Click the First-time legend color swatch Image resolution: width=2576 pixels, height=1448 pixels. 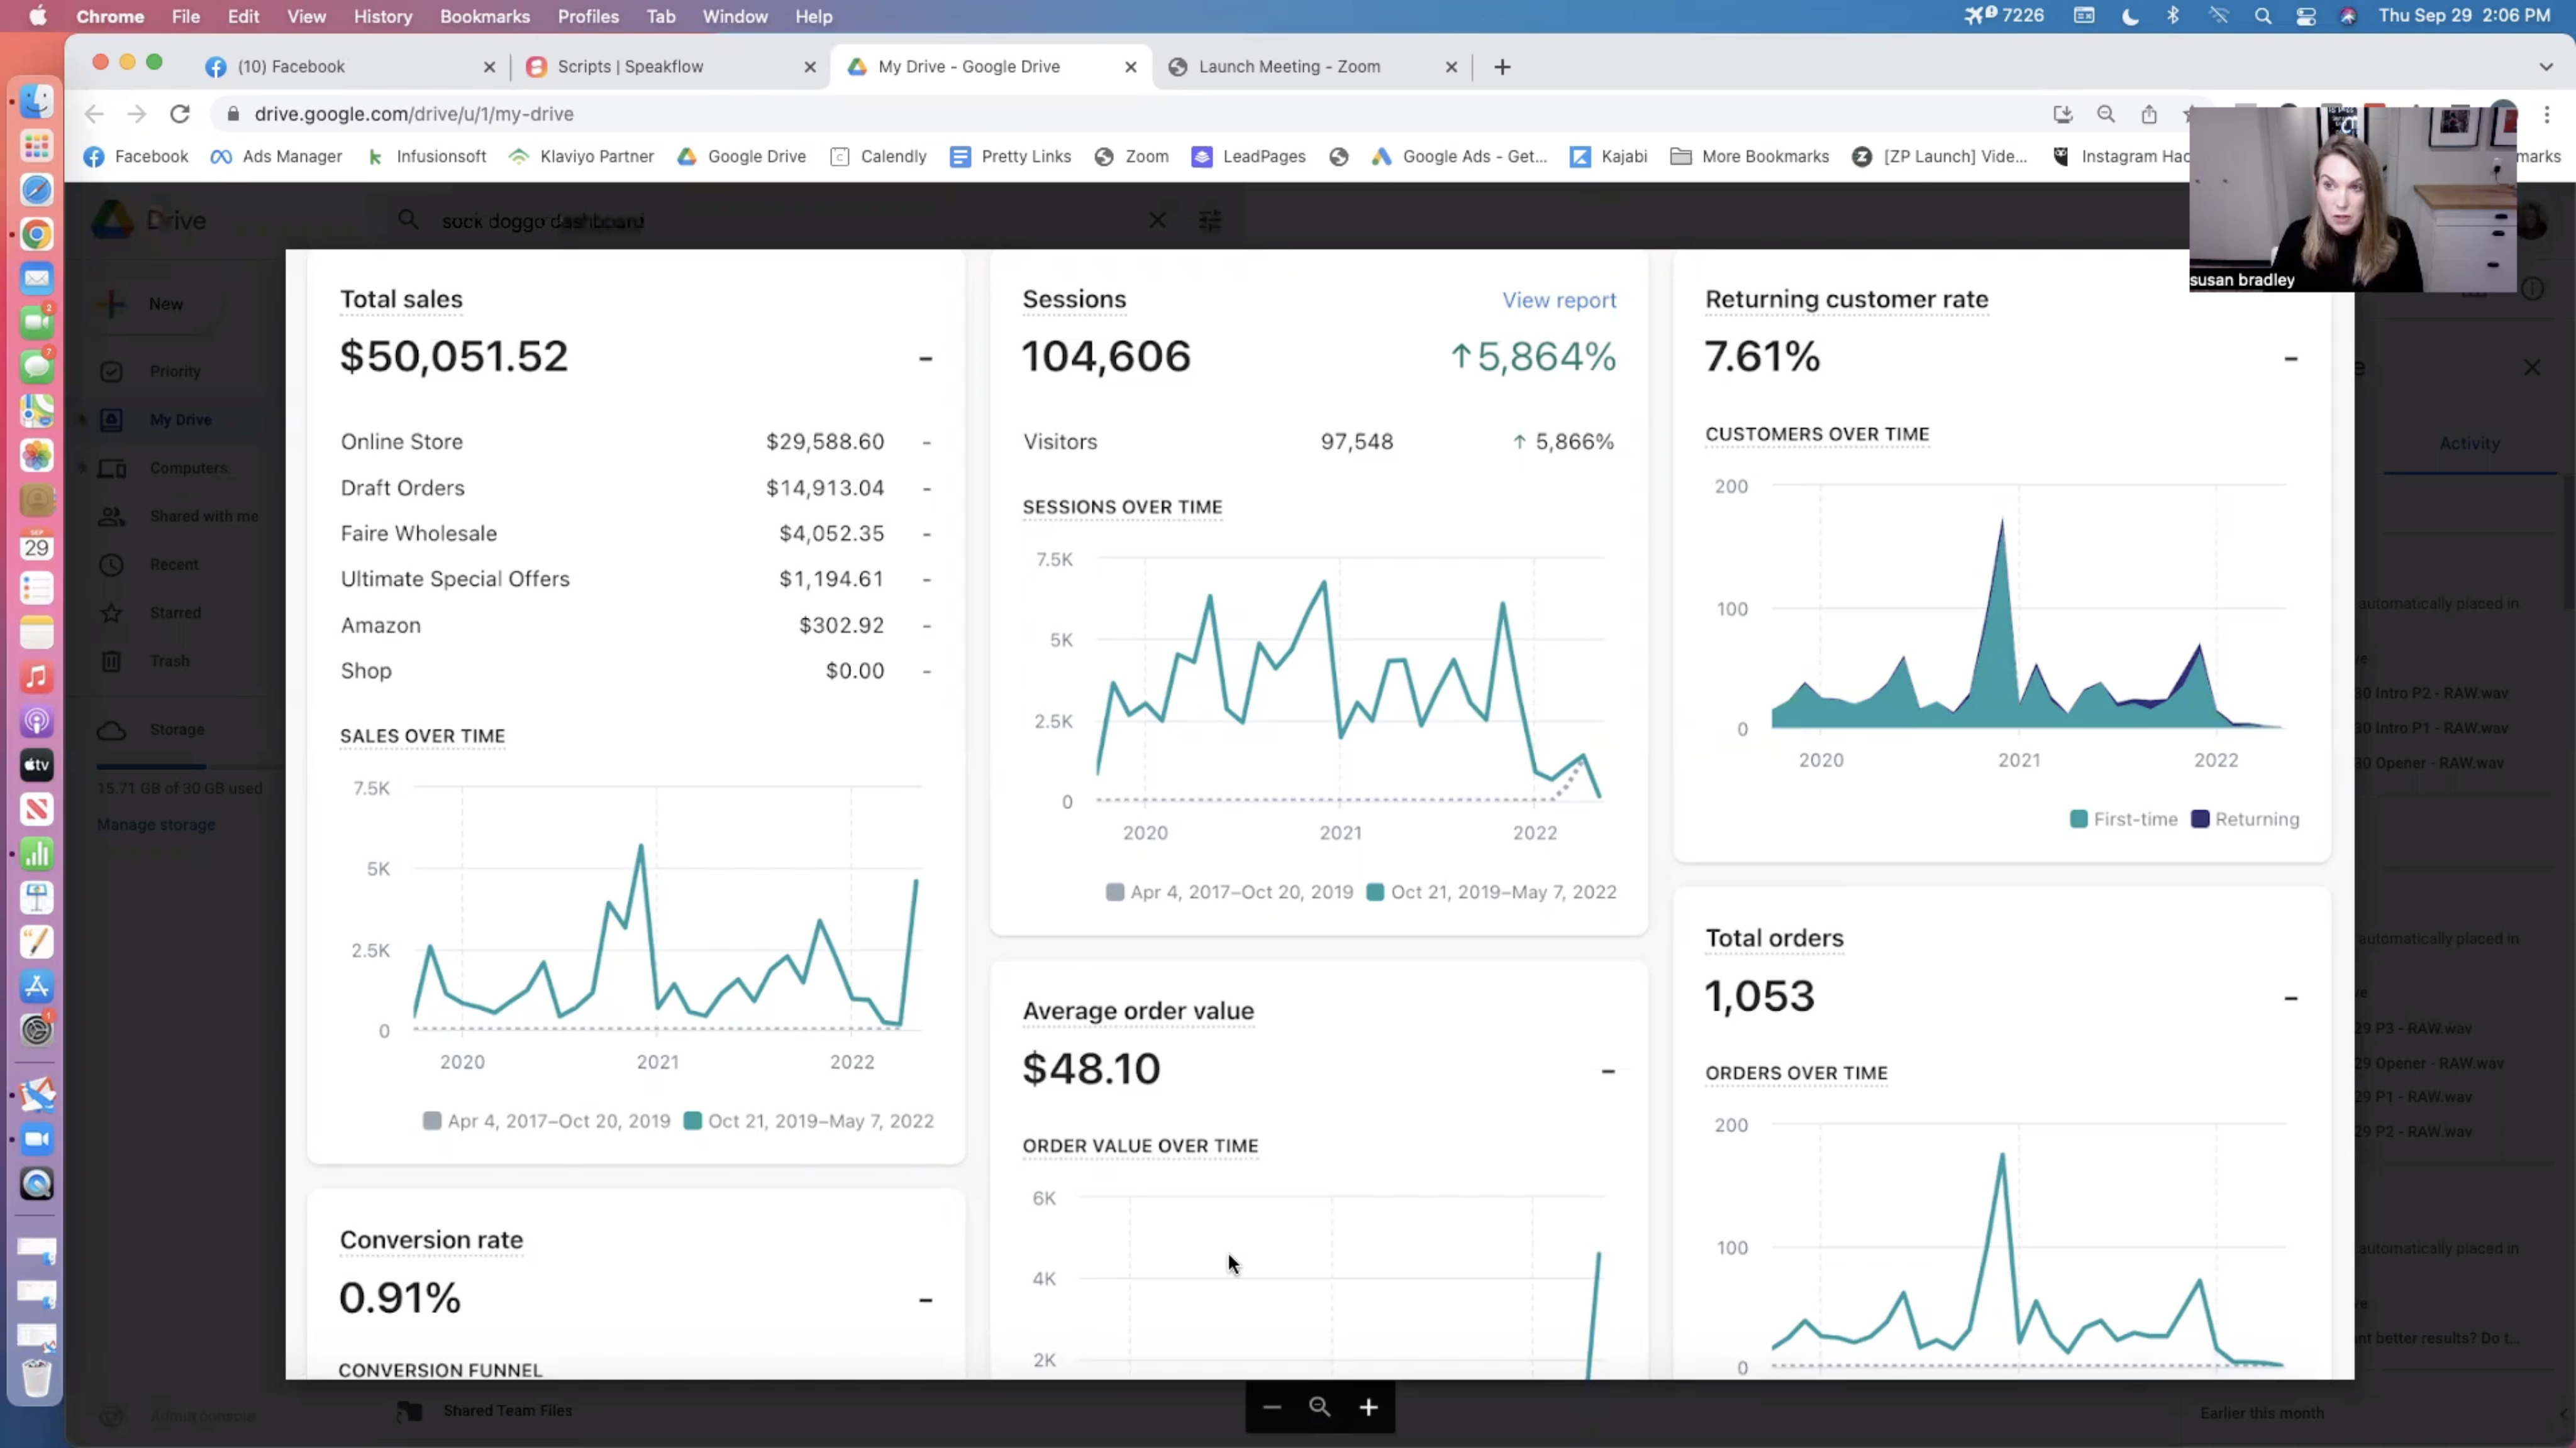[x=2078, y=820]
